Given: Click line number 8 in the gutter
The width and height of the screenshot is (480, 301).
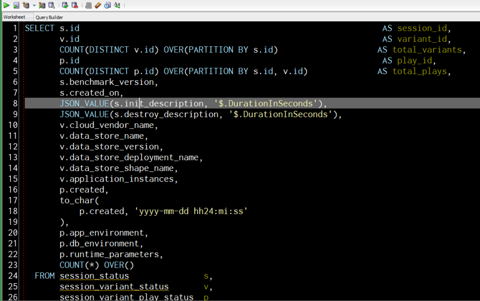Looking at the screenshot, I should [x=15, y=103].
